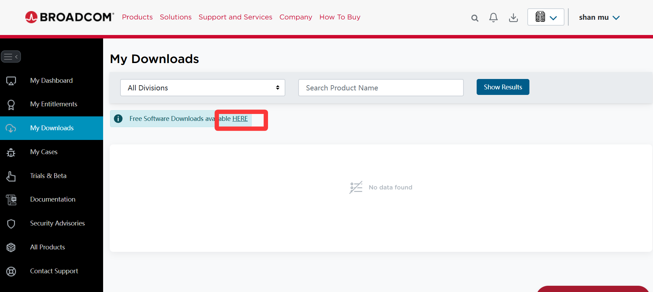Click the No data found message
Image resolution: width=653 pixels, height=292 pixels.
(391, 187)
